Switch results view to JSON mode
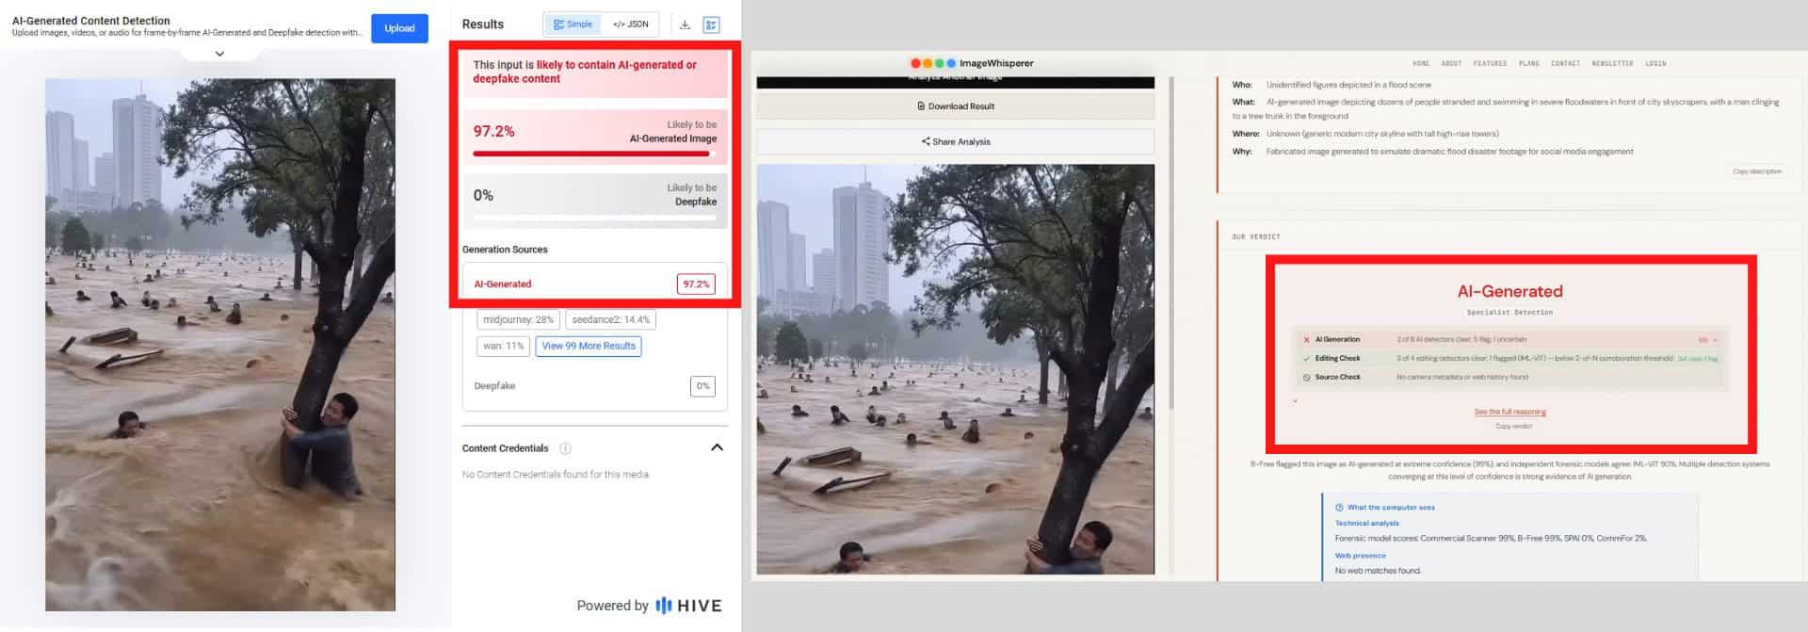The width and height of the screenshot is (1808, 632). (x=631, y=24)
